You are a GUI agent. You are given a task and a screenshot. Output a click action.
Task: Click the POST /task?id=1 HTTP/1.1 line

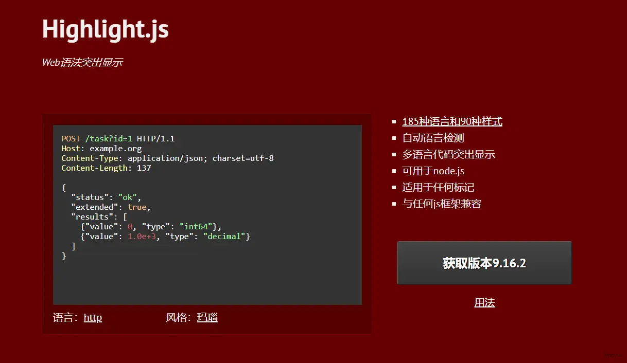click(118, 139)
